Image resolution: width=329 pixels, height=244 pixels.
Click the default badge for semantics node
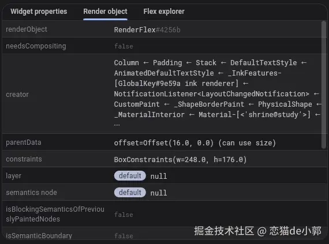[x=130, y=193]
